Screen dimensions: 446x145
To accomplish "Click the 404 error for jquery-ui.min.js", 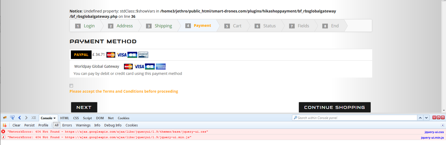I will 99,137.
